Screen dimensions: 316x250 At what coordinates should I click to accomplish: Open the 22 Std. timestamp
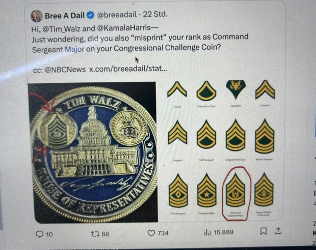pos(155,14)
